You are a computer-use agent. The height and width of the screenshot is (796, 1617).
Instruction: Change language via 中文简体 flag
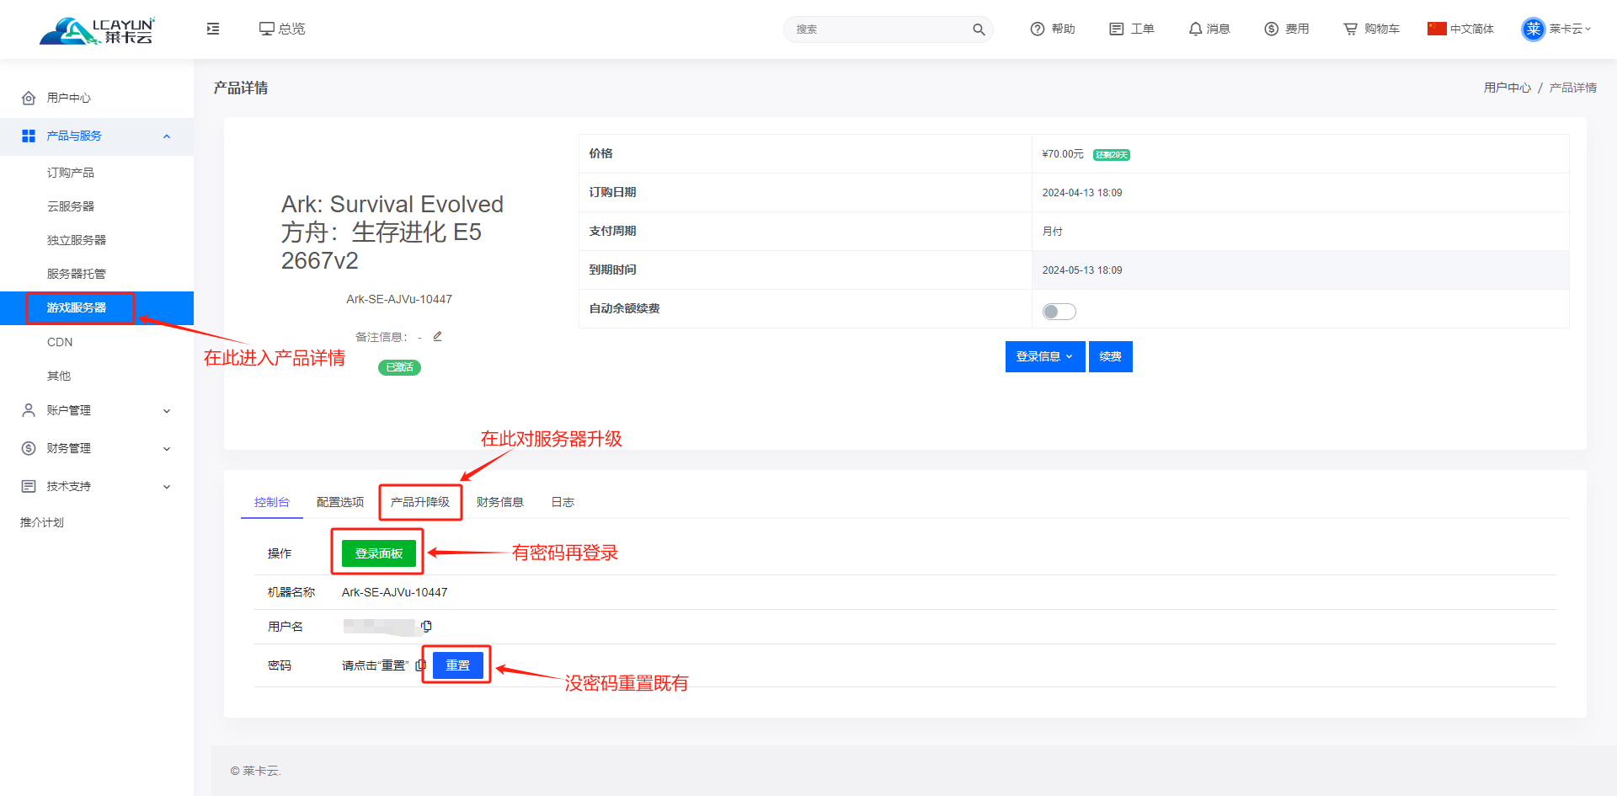pos(1461,29)
